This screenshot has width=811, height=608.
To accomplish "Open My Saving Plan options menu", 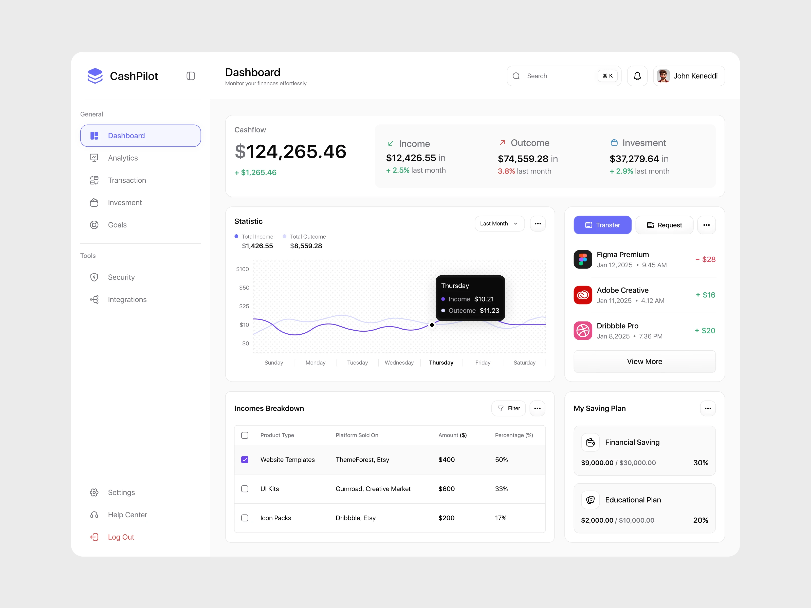I will point(708,408).
